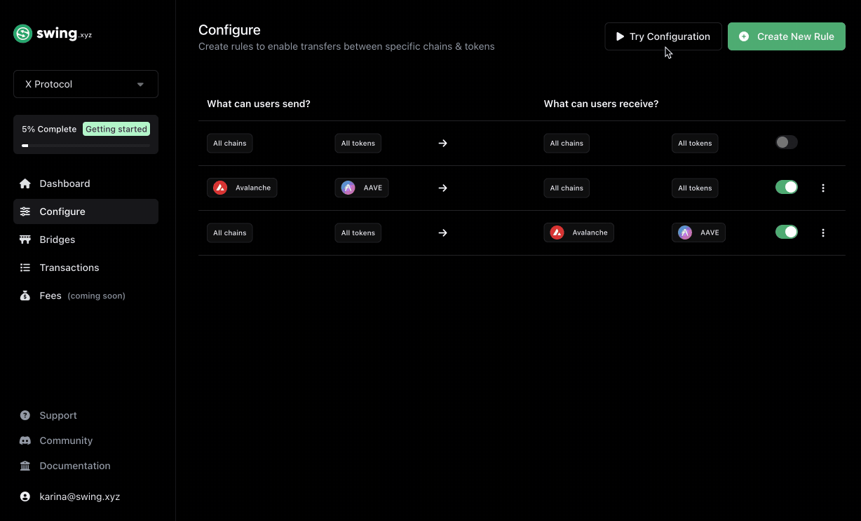This screenshot has height=521, width=861.
Task: Click the Documentation building icon
Action: click(25, 466)
